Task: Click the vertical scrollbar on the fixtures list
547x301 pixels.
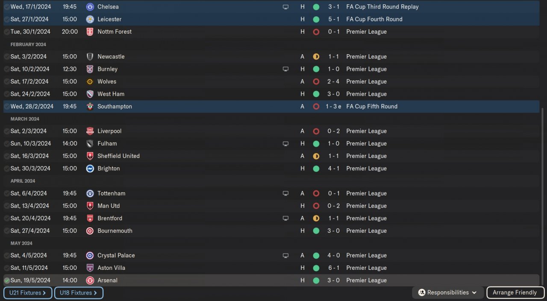Action: 543,192
